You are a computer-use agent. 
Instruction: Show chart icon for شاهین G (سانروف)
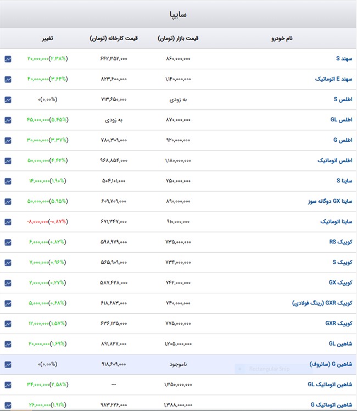[8, 364]
